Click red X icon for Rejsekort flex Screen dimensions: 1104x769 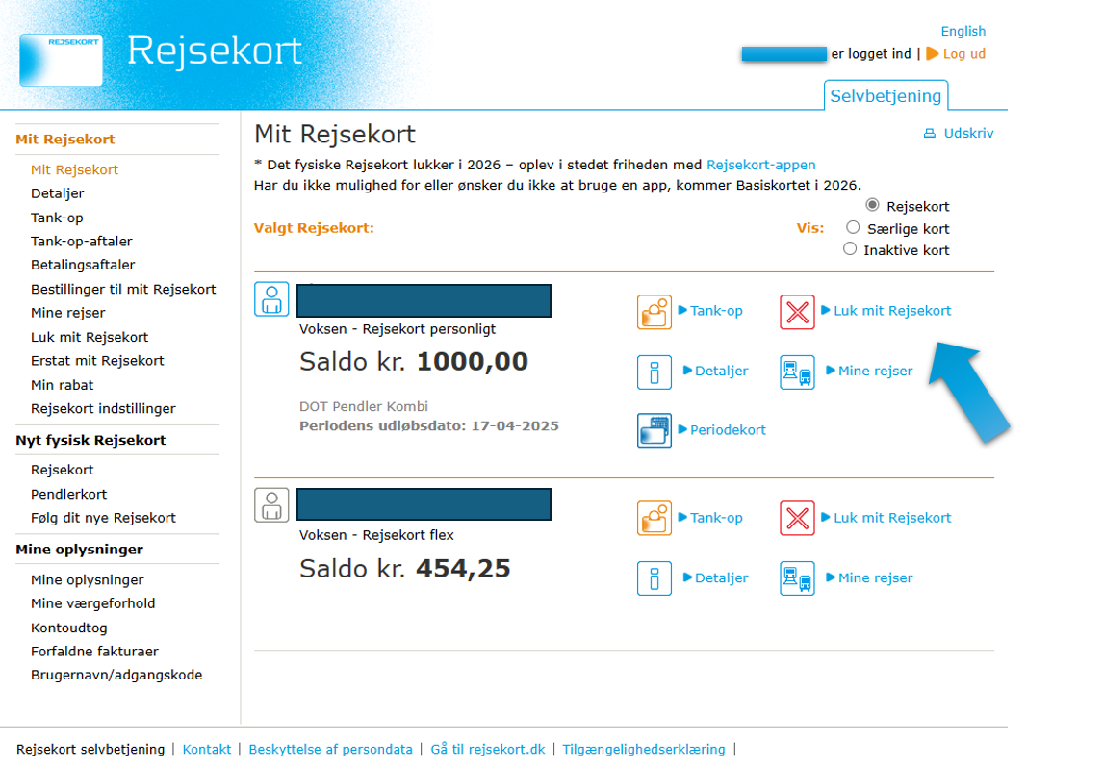(797, 518)
